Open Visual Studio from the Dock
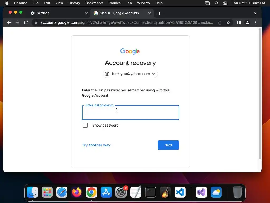 click(201, 192)
